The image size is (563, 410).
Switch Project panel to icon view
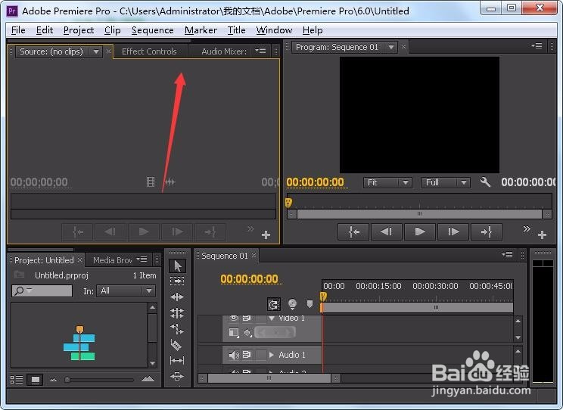(35, 380)
